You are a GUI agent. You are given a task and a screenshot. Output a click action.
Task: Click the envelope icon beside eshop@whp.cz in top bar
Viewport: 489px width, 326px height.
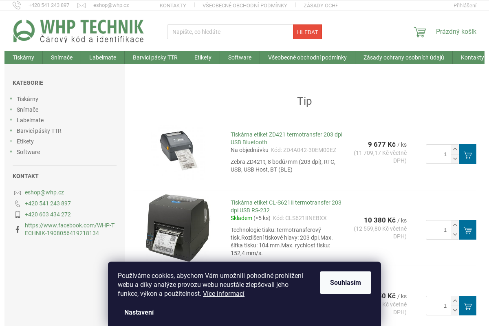click(x=81, y=5)
